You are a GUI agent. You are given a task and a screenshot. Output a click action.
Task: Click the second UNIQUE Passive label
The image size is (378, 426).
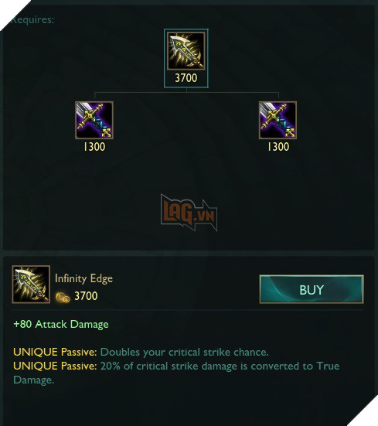click(55, 366)
